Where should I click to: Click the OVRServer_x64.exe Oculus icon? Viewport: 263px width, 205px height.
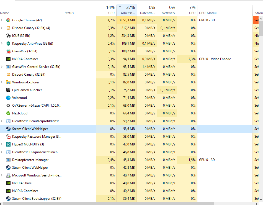pos(8,106)
